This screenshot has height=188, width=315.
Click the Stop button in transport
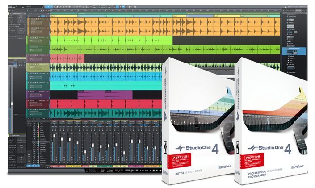(x=154, y=171)
